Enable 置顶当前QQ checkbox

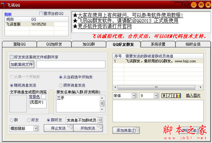click(41, 13)
